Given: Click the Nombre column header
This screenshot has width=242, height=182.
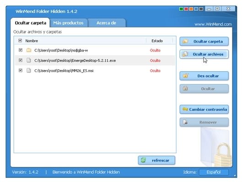Looking at the screenshot, I should 32,41.
